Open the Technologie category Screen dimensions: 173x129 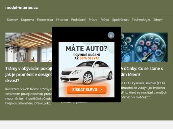[x=141, y=20]
